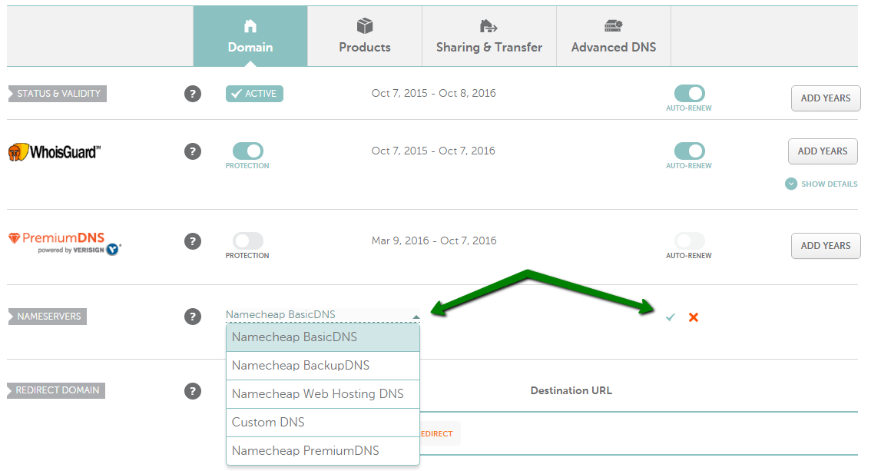Click the help icon for Status & Validity
Viewport: 871px width, 471px height.
tap(193, 94)
